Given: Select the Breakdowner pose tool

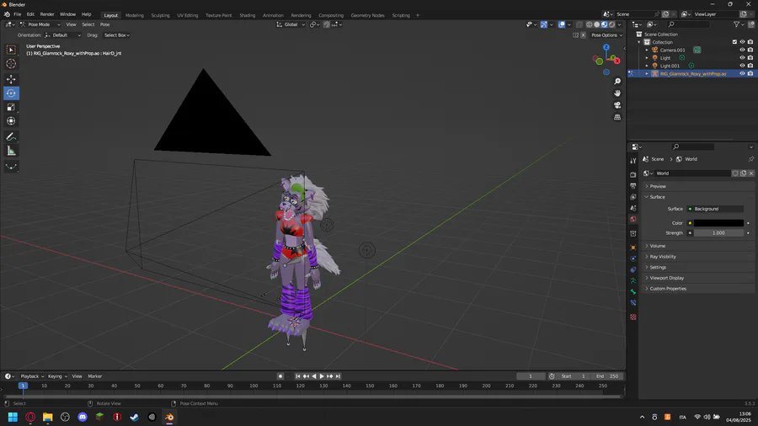Looking at the screenshot, I should pos(11,167).
